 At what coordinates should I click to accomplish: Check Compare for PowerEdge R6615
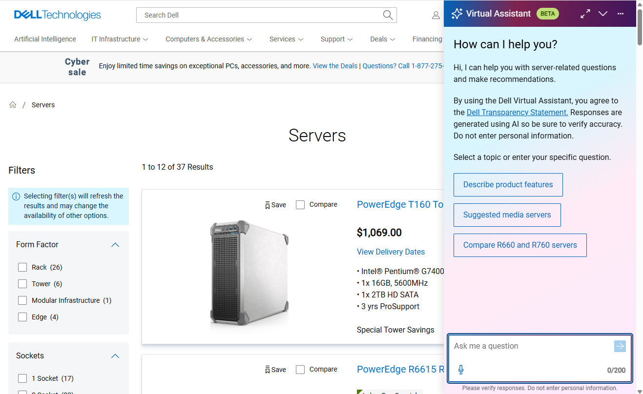300,370
